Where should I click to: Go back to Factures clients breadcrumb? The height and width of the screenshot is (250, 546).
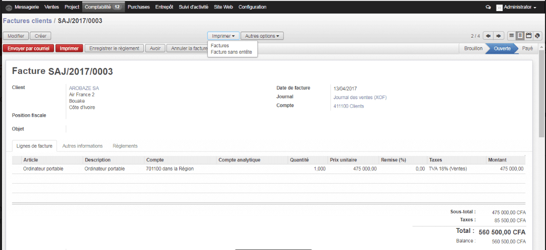click(x=27, y=21)
